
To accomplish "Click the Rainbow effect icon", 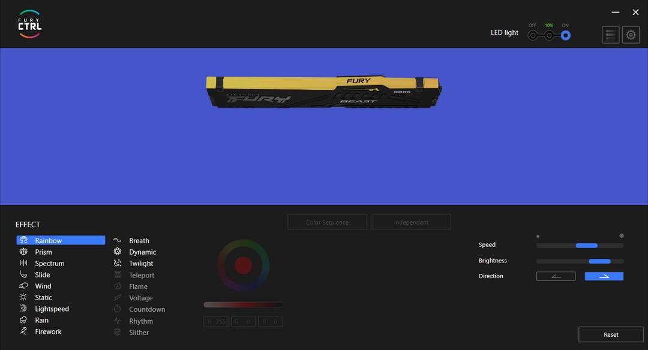I will (23, 240).
